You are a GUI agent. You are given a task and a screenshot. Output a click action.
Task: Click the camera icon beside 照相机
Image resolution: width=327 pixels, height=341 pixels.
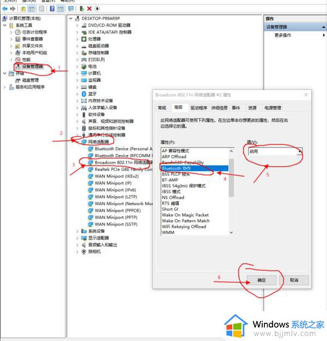tap(84, 252)
